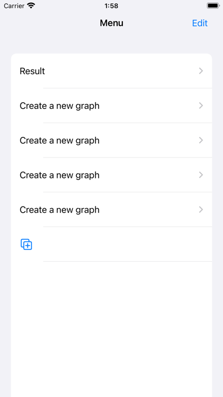The width and height of the screenshot is (223, 397).
Task: Tap chevron of fourth Create a new graph
Action: (x=201, y=210)
